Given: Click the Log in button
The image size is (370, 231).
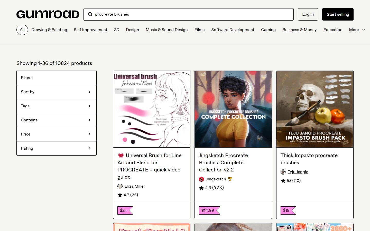Looking at the screenshot, I should point(308,14).
